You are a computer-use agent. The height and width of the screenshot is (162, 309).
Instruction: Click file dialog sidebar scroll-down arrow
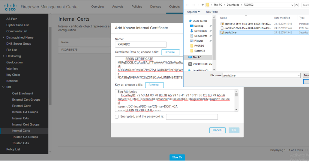[214, 69]
